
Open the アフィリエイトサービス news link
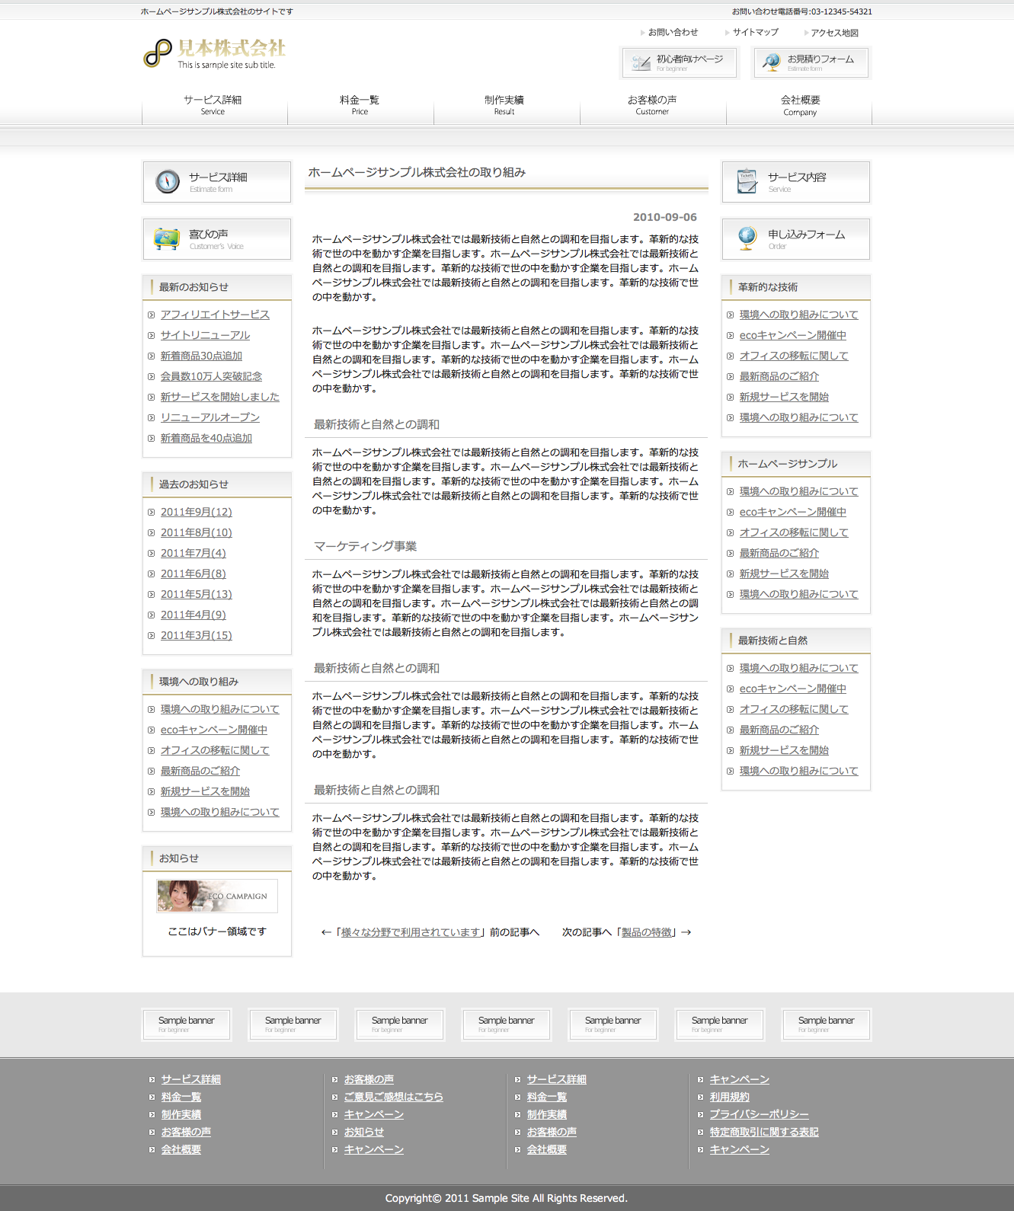(x=215, y=315)
